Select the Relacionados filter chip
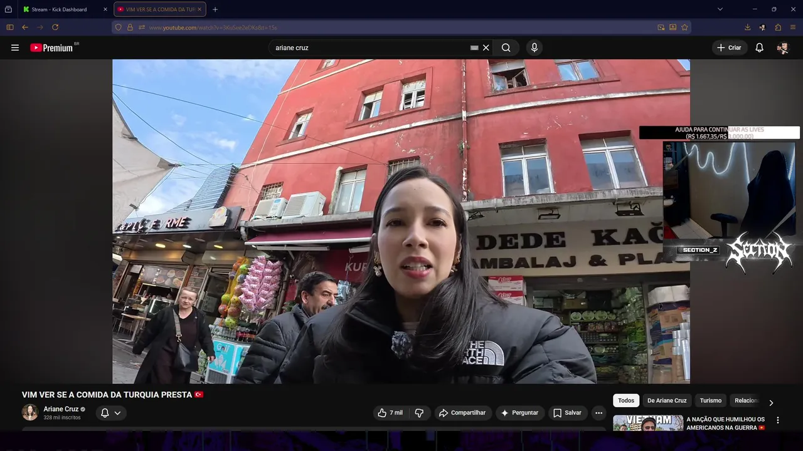The height and width of the screenshot is (451, 803). [746, 400]
